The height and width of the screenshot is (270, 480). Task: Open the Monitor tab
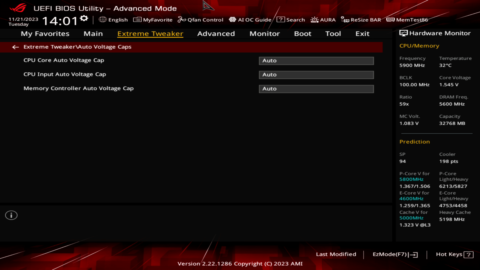(264, 34)
